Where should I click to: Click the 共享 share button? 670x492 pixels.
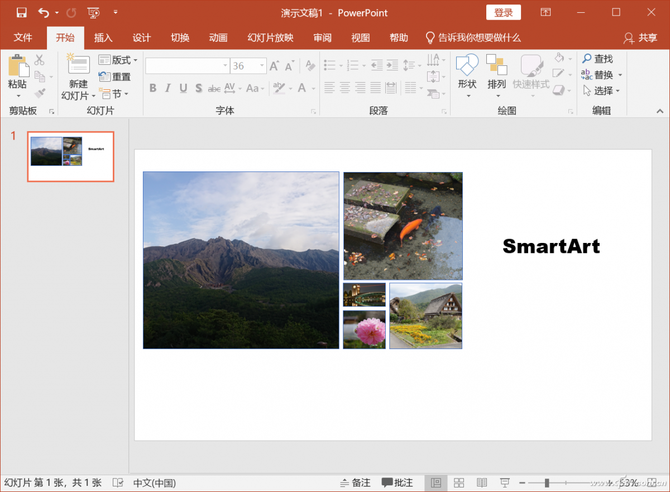click(641, 37)
